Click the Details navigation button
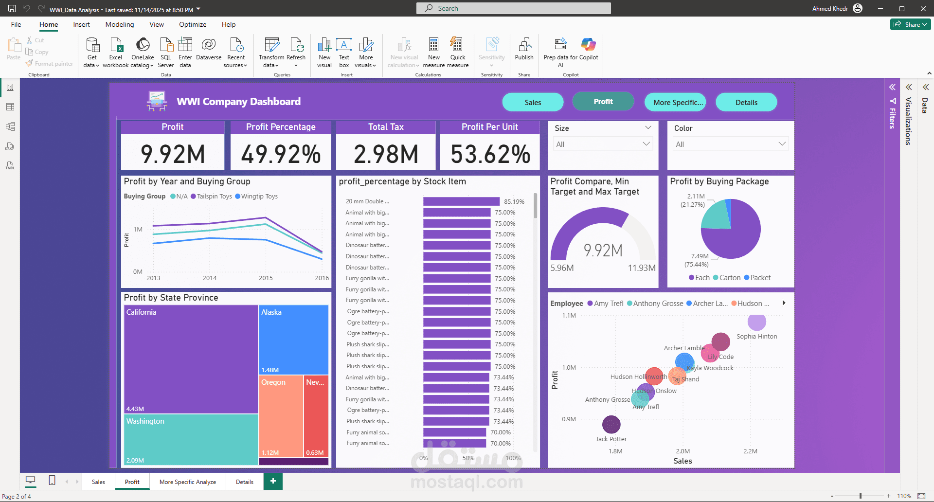This screenshot has height=502, width=934. point(746,102)
